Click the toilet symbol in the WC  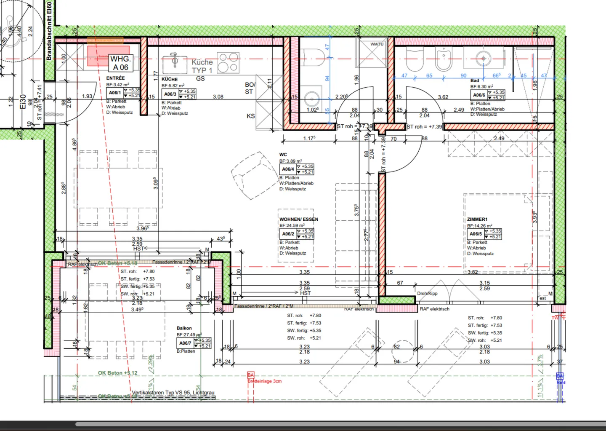pos(313,58)
